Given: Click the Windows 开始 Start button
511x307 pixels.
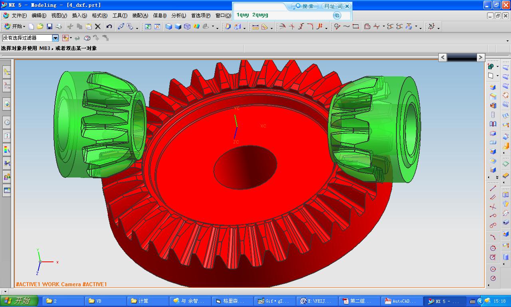Looking at the screenshot, I should coord(20,301).
